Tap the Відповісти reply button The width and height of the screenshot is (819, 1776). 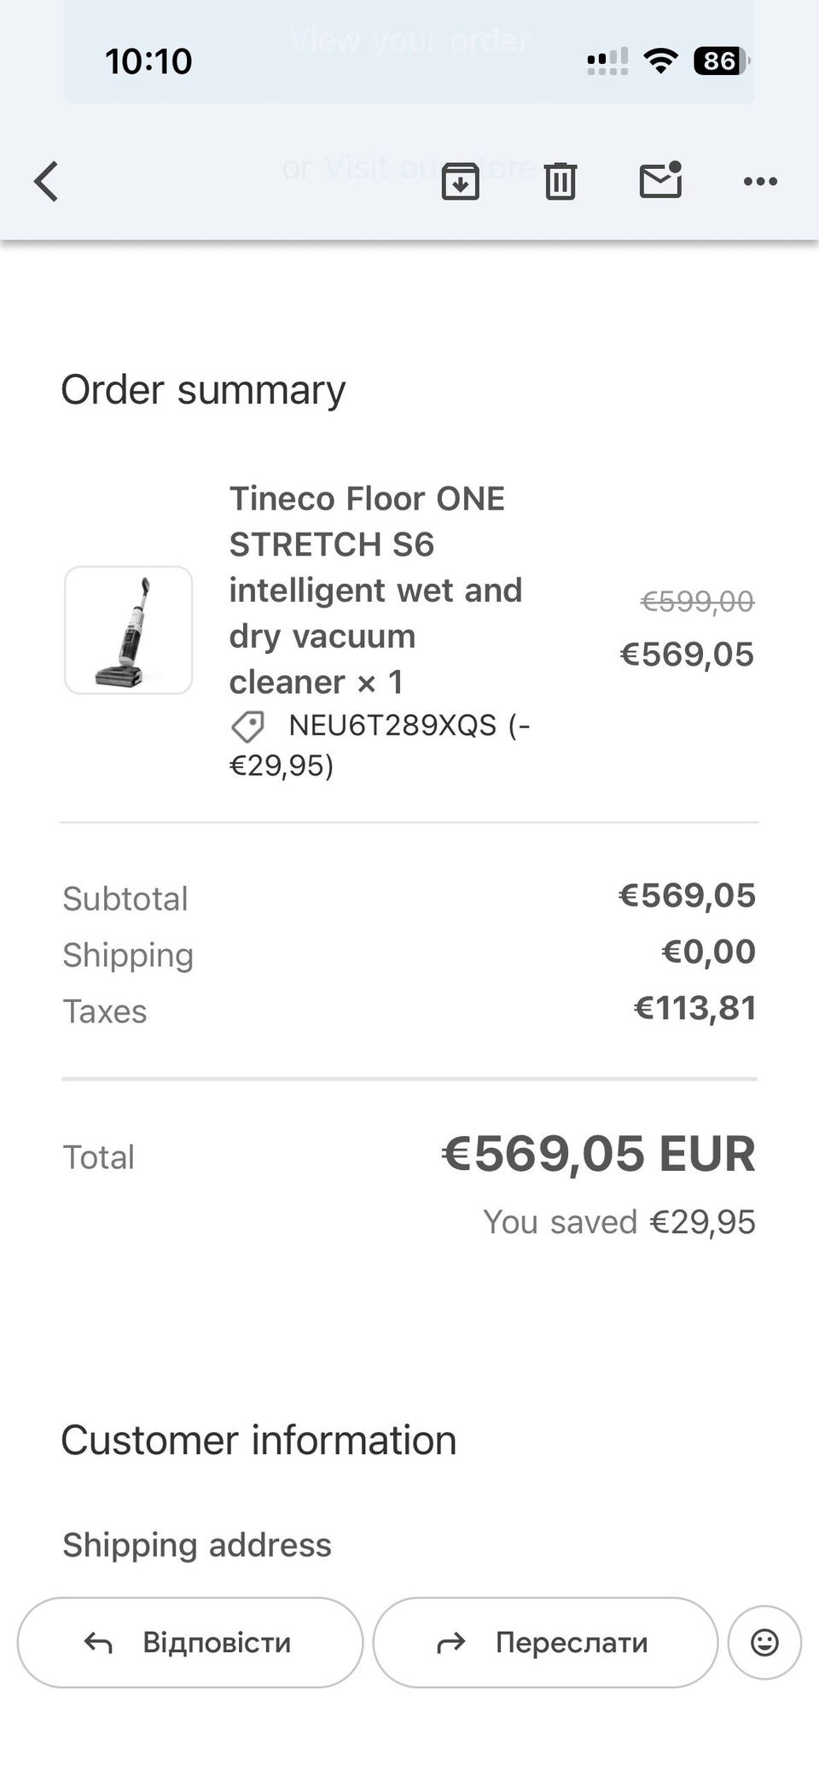click(190, 1642)
